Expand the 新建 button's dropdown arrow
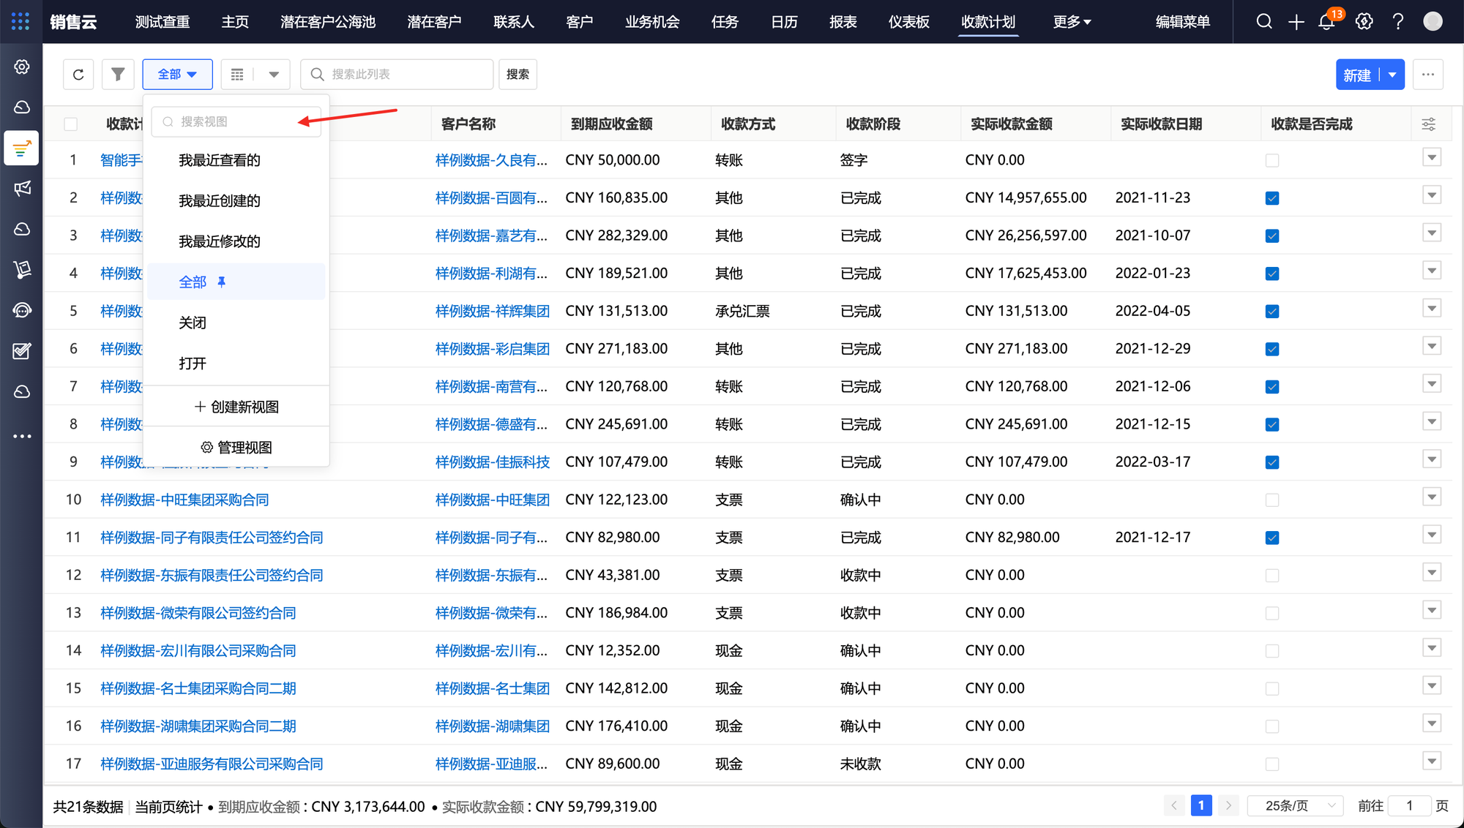The image size is (1464, 828). click(1392, 75)
